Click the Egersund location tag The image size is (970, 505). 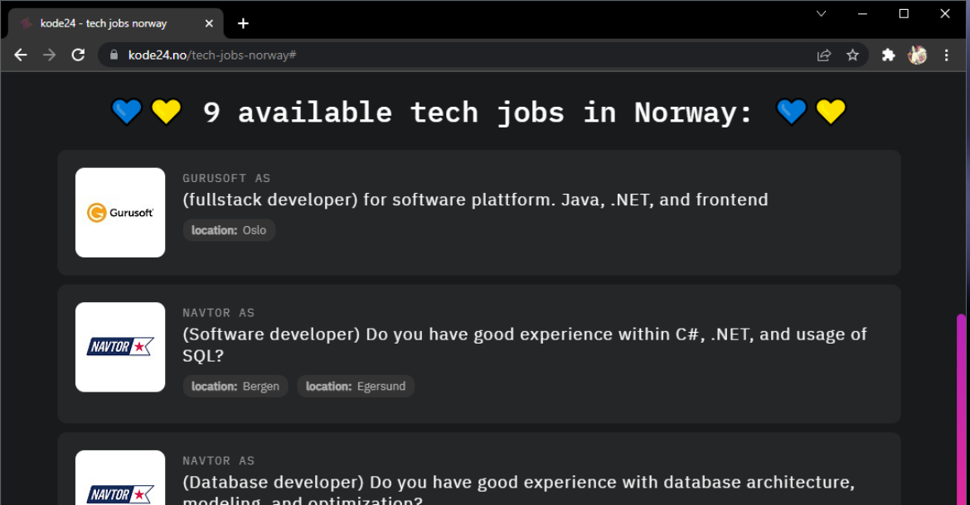tap(356, 386)
